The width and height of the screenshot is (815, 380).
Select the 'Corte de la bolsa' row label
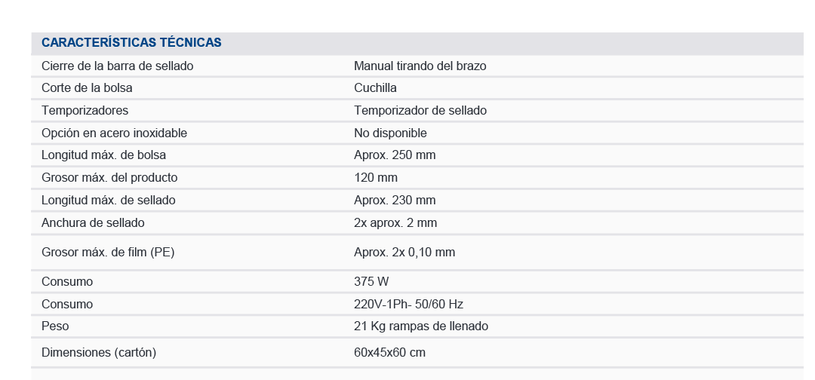click(x=87, y=88)
